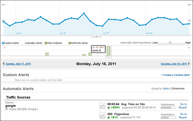Click the Traffic Sources section heading
This screenshot has height=121, width=193.
click(x=18, y=98)
